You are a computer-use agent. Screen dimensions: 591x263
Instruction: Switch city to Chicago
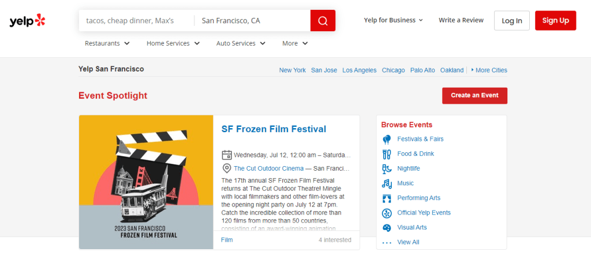pyautogui.click(x=394, y=70)
